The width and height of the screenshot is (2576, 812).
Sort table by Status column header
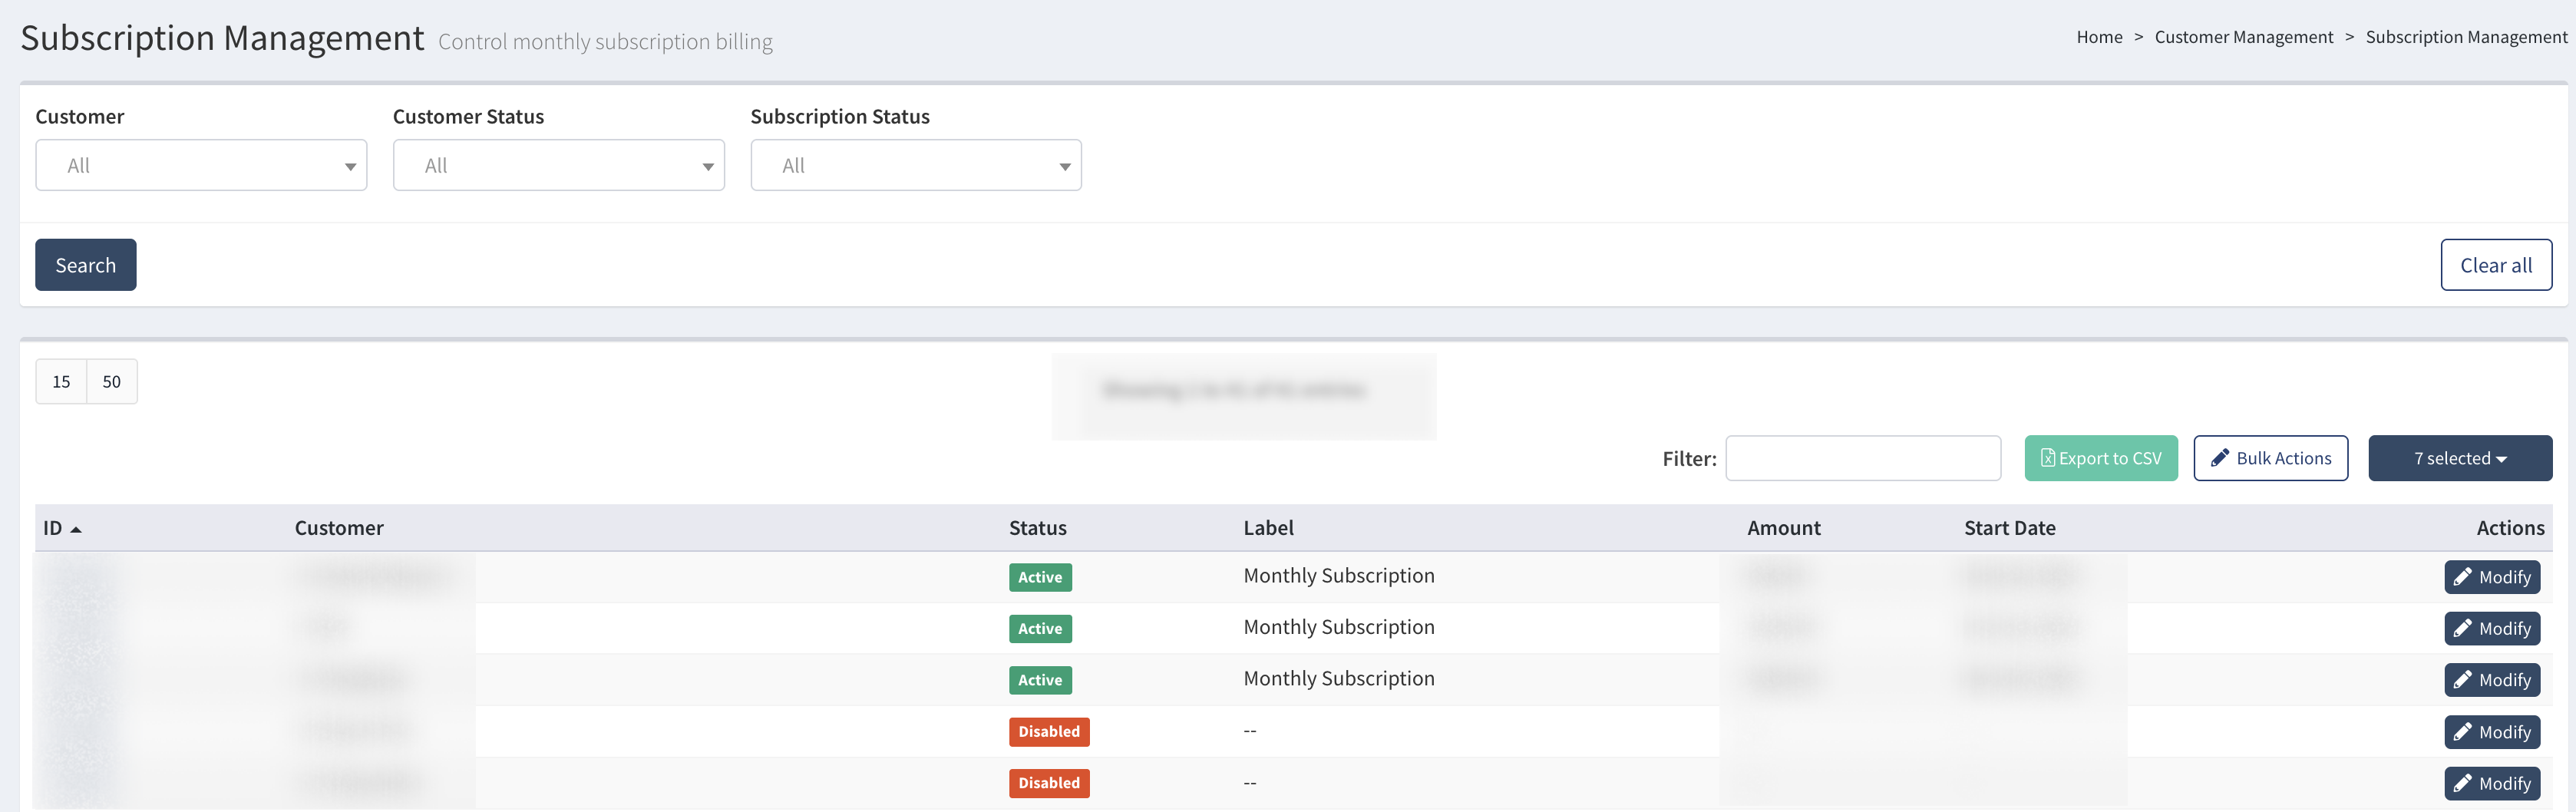[x=1037, y=528]
